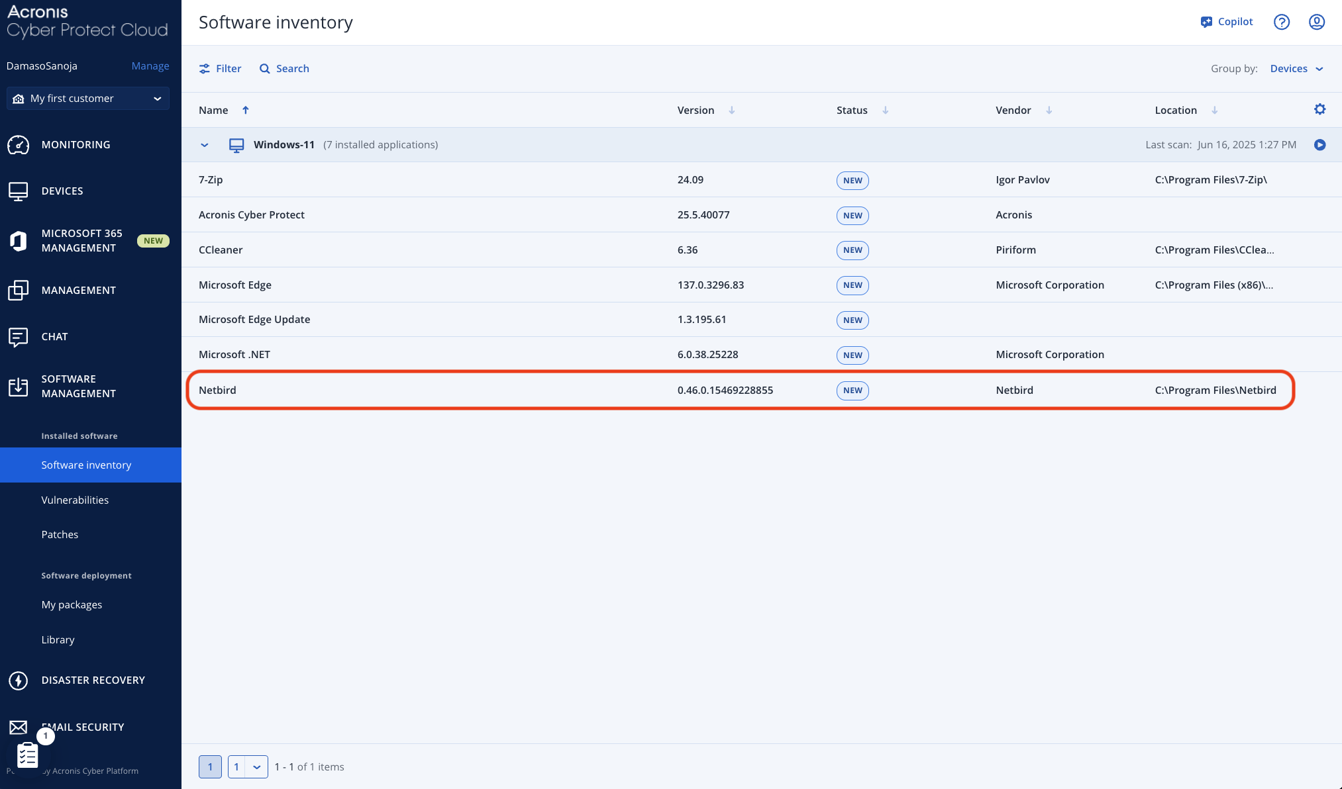This screenshot has width=1342, height=789.
Task: Click the NEW status badge for 7-Zip
Action: tap(852, 180)
